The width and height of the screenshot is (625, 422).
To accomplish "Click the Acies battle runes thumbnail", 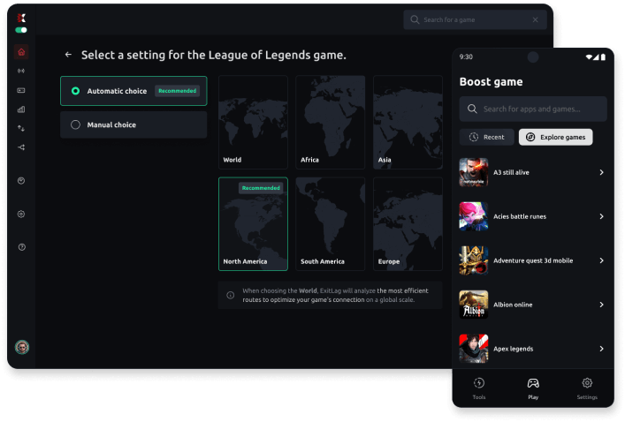I will [x=474, y=216].
